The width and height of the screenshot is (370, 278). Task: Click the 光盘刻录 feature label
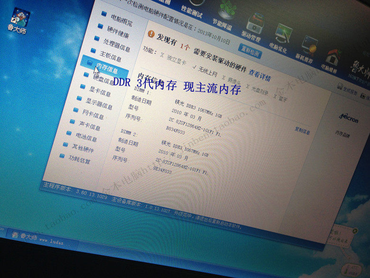coord(260,90)
